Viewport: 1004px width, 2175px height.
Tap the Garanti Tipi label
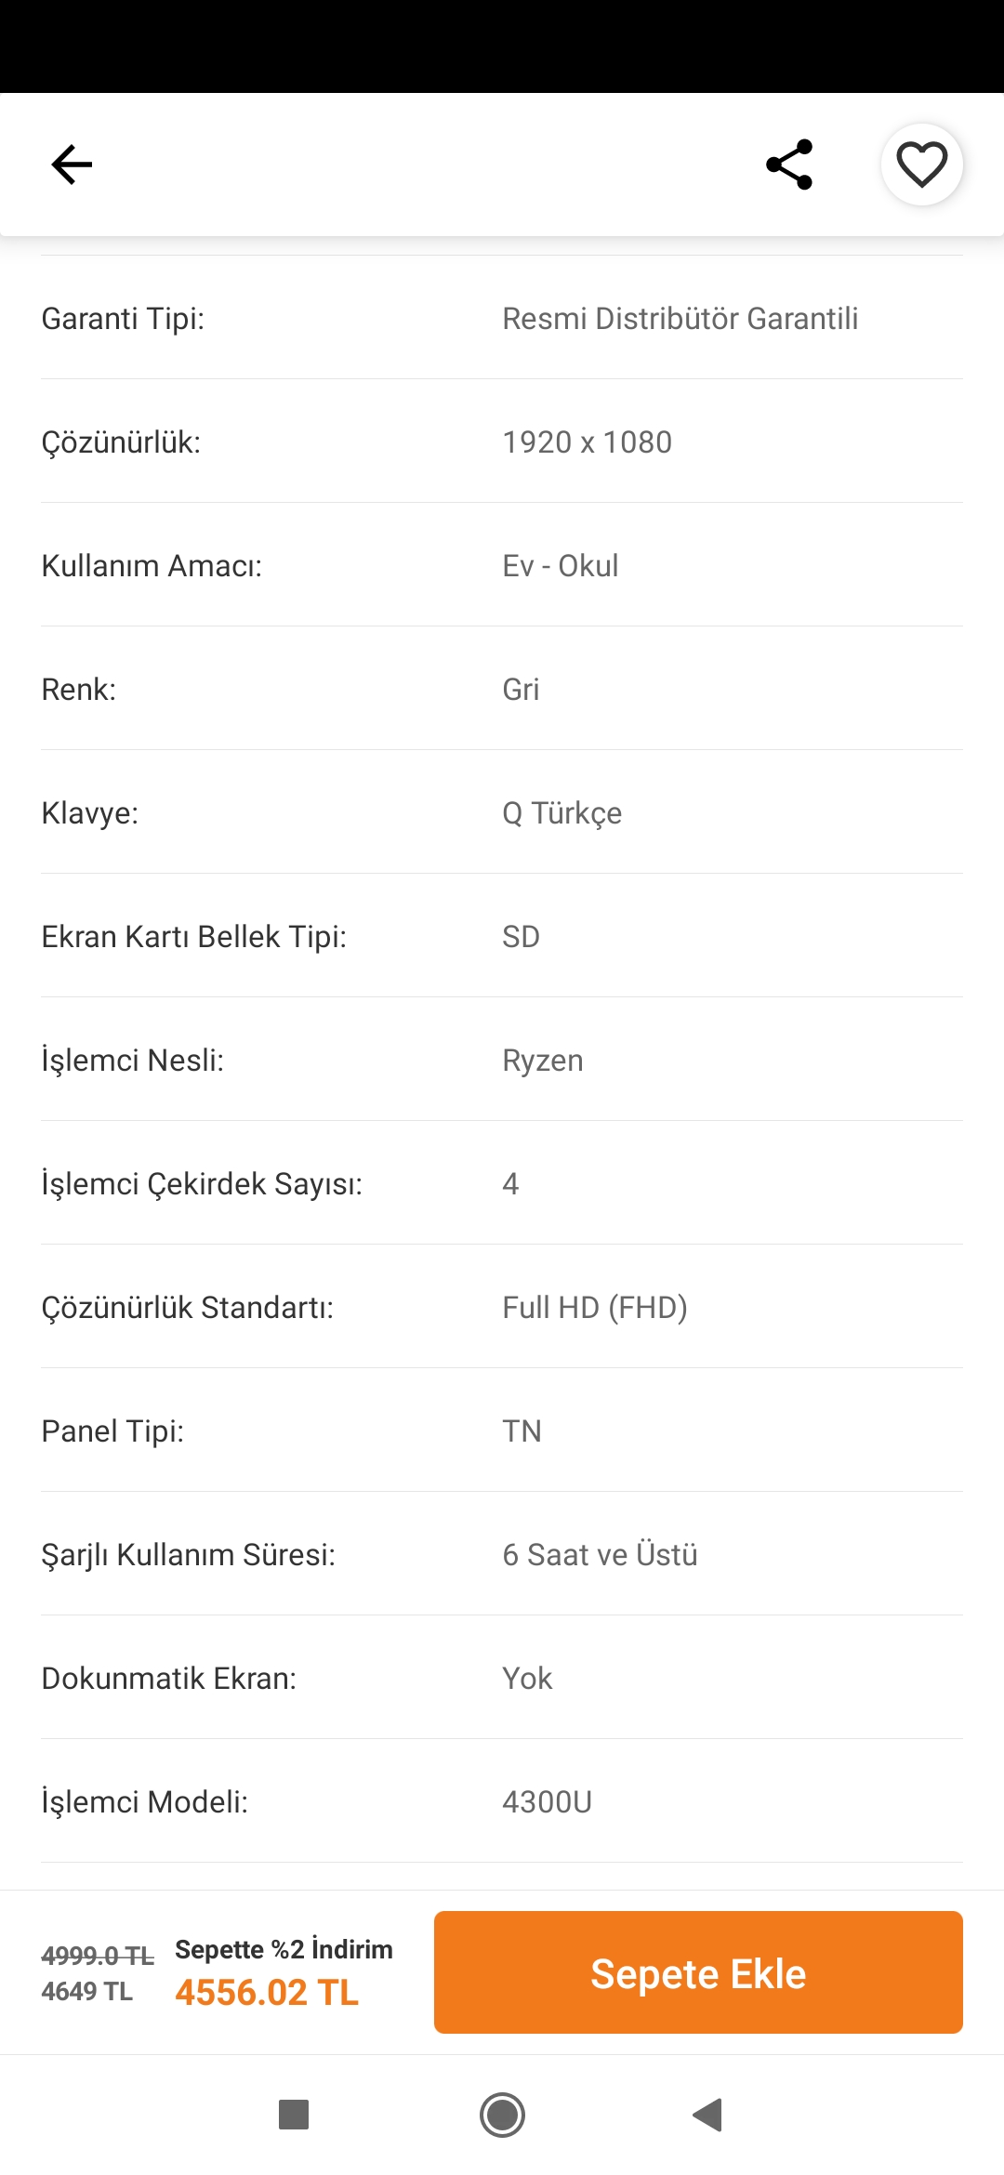(123, 319)
